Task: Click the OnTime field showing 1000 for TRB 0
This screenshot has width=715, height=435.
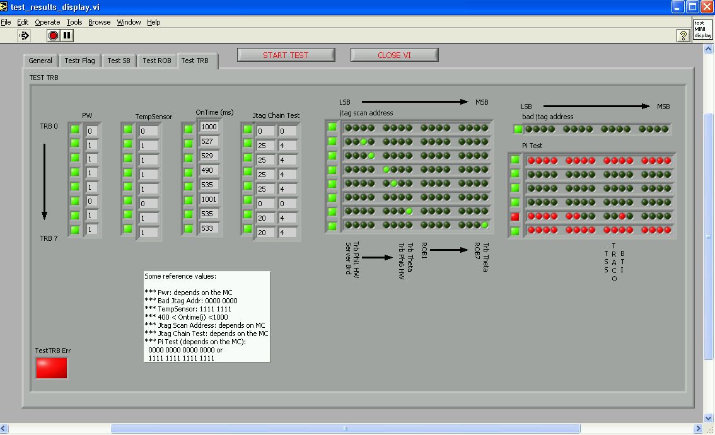Action: pos(209,127)
